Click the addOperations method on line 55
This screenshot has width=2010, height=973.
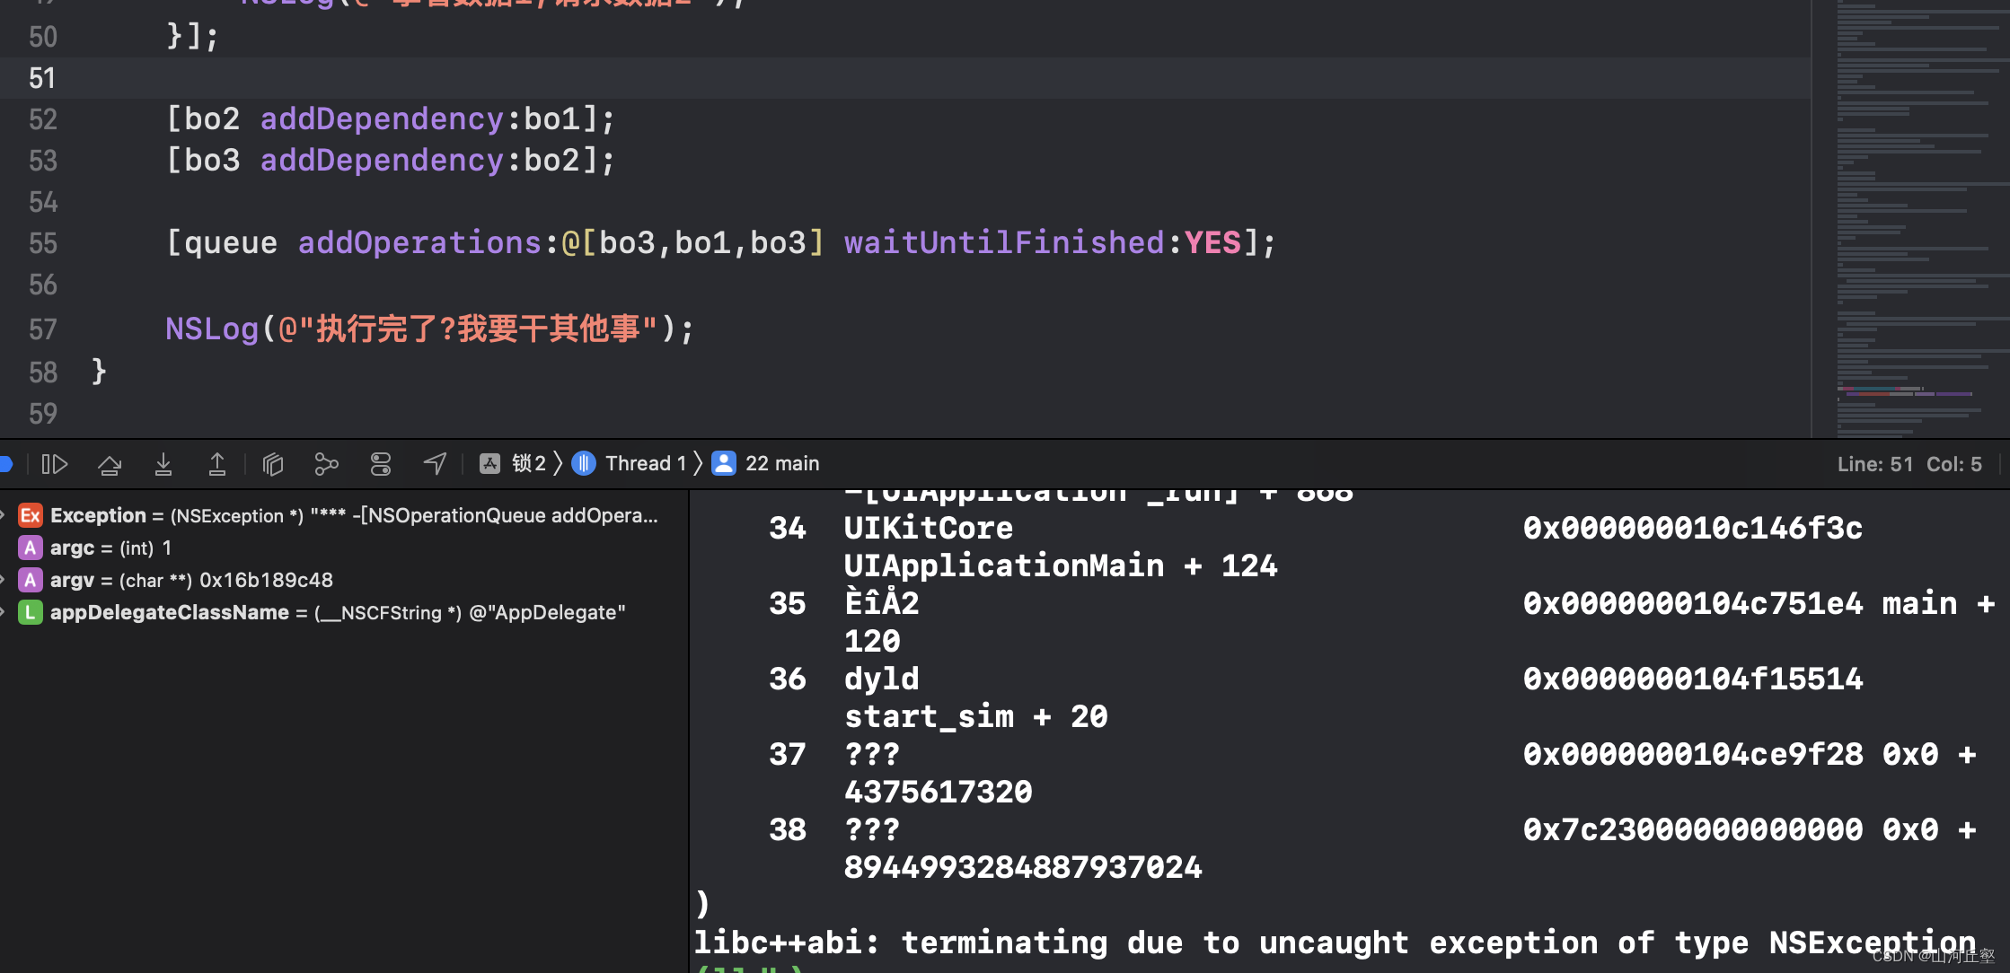[419, 242]
